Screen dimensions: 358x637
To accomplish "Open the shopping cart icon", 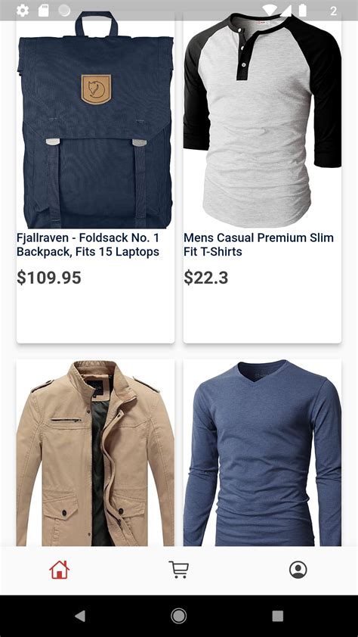I will coord(179,570).
